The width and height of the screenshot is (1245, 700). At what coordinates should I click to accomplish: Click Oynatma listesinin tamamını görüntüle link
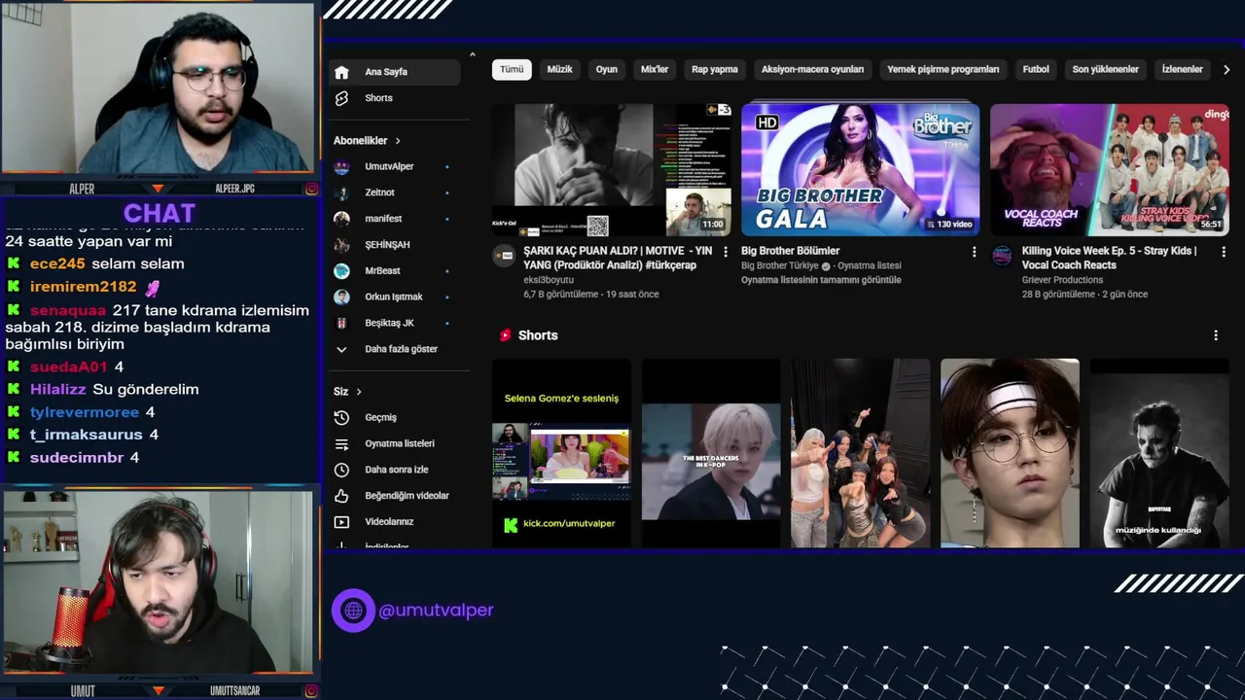coord(821,280)
